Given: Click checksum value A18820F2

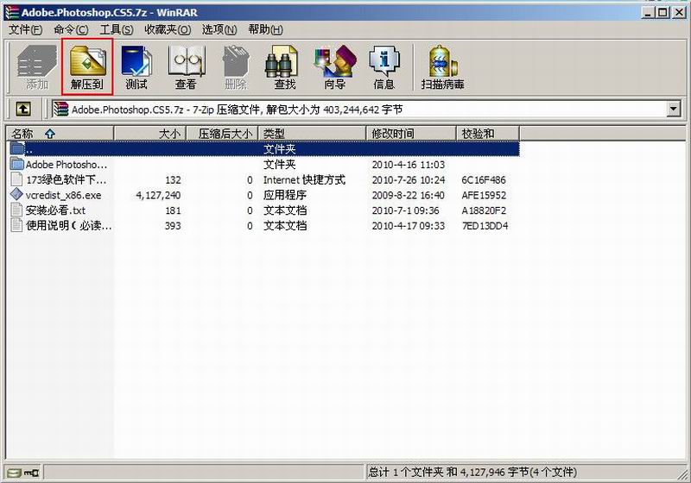Looking at the screenshot, I should pos(484,210).
